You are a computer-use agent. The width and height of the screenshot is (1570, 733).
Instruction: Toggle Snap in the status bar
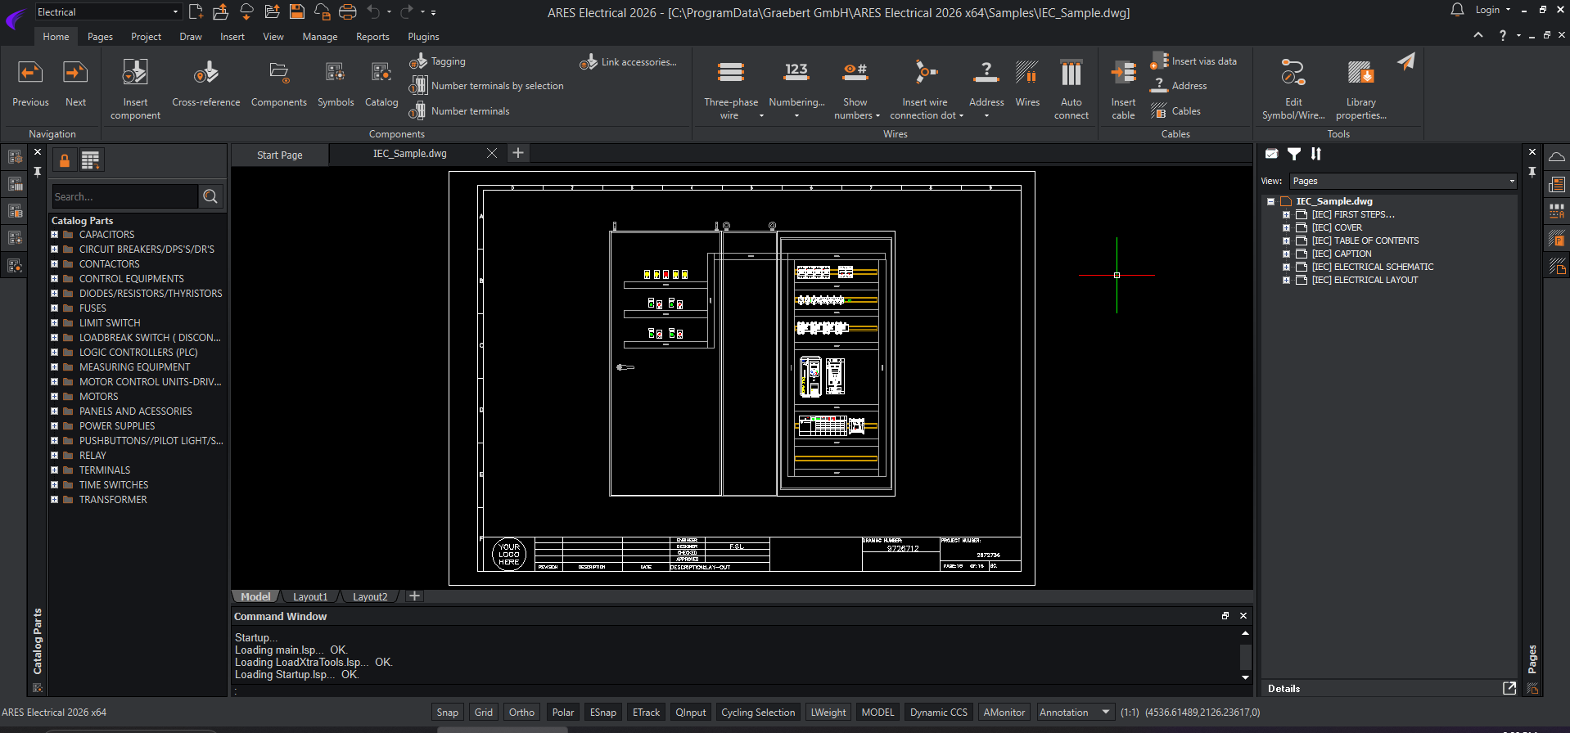pos(447,713)
